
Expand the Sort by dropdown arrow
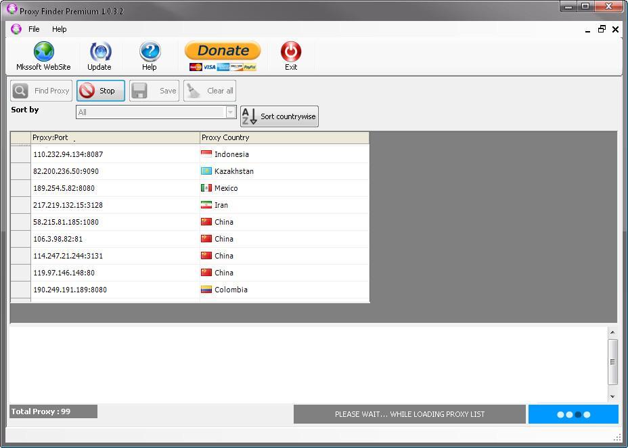pos(230,112)
